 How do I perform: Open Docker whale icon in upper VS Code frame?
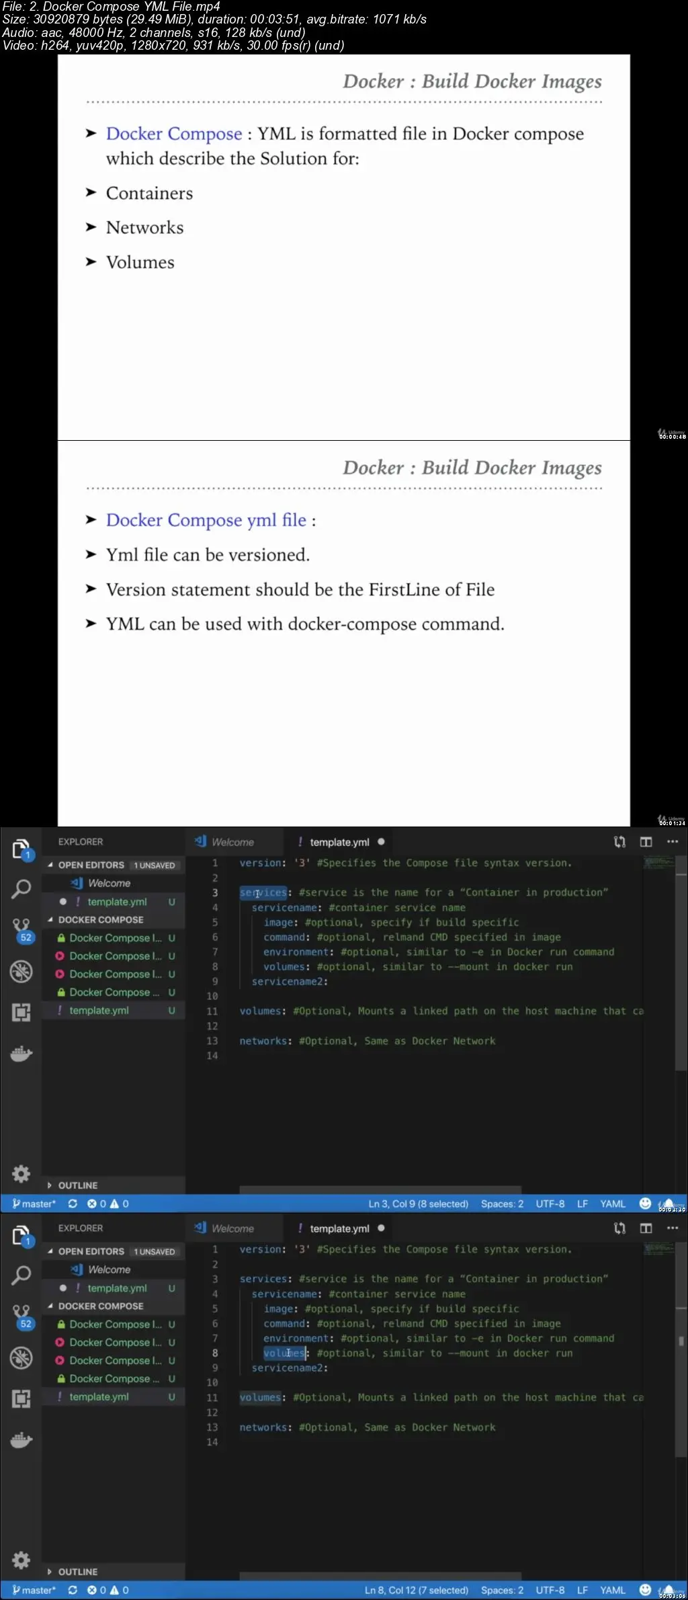21,1054
